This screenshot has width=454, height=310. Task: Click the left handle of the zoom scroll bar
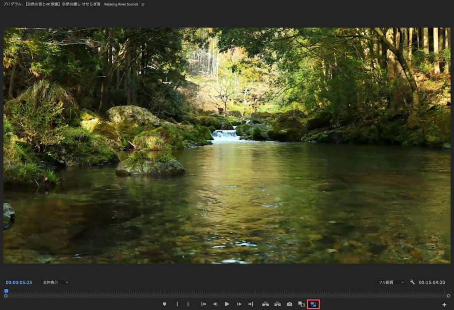coord(6,296)
